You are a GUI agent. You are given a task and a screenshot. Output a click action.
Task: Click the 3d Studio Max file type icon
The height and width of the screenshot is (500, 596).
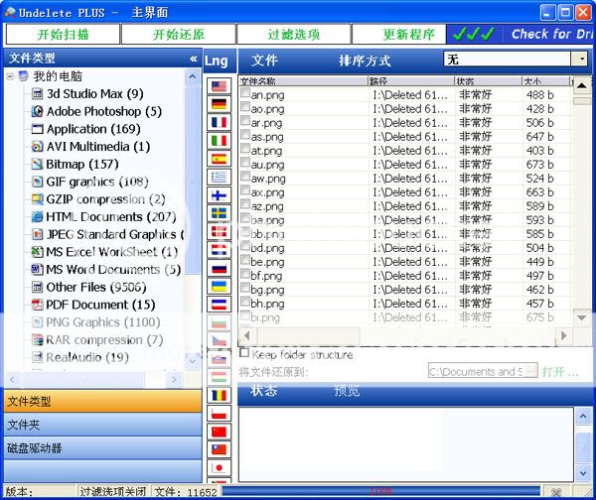click(x=37, y=93)
